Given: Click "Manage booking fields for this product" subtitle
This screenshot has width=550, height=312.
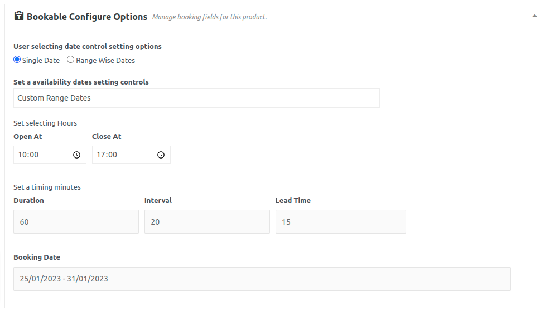Looking at the screenshot, I should pyautogui.click(x=210, y=17).
